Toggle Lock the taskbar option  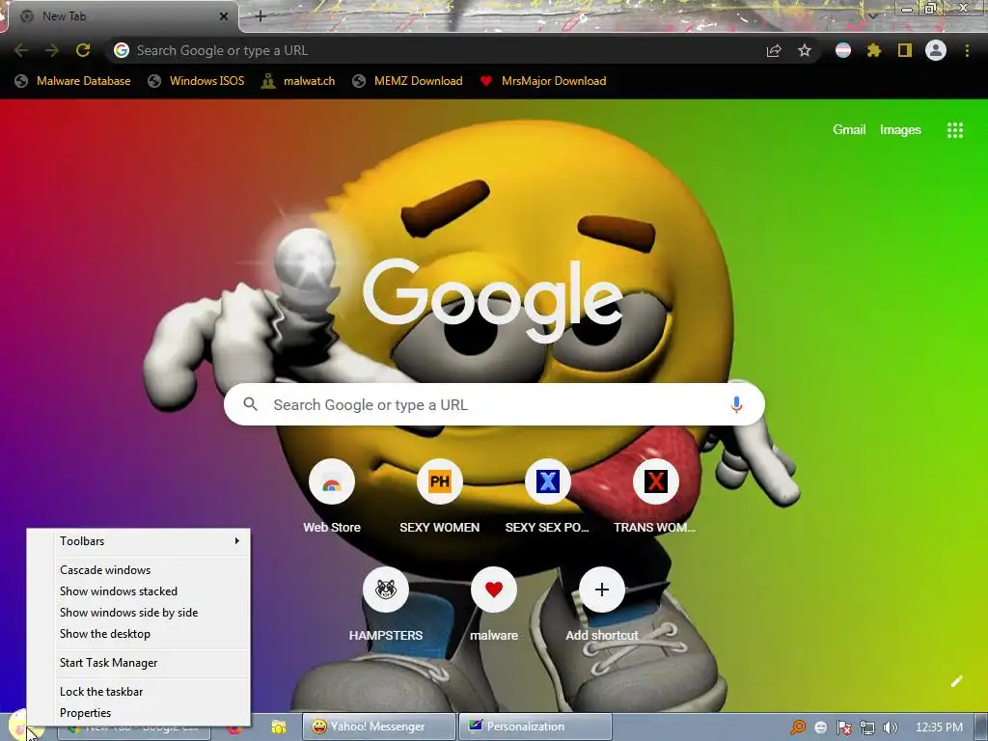coord(100,692)
